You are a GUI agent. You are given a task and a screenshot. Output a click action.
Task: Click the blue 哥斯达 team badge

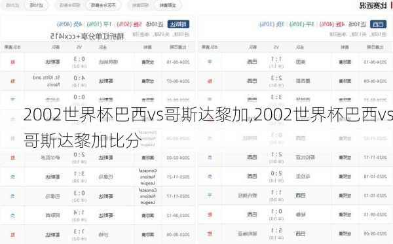click(x=178, y=24)
